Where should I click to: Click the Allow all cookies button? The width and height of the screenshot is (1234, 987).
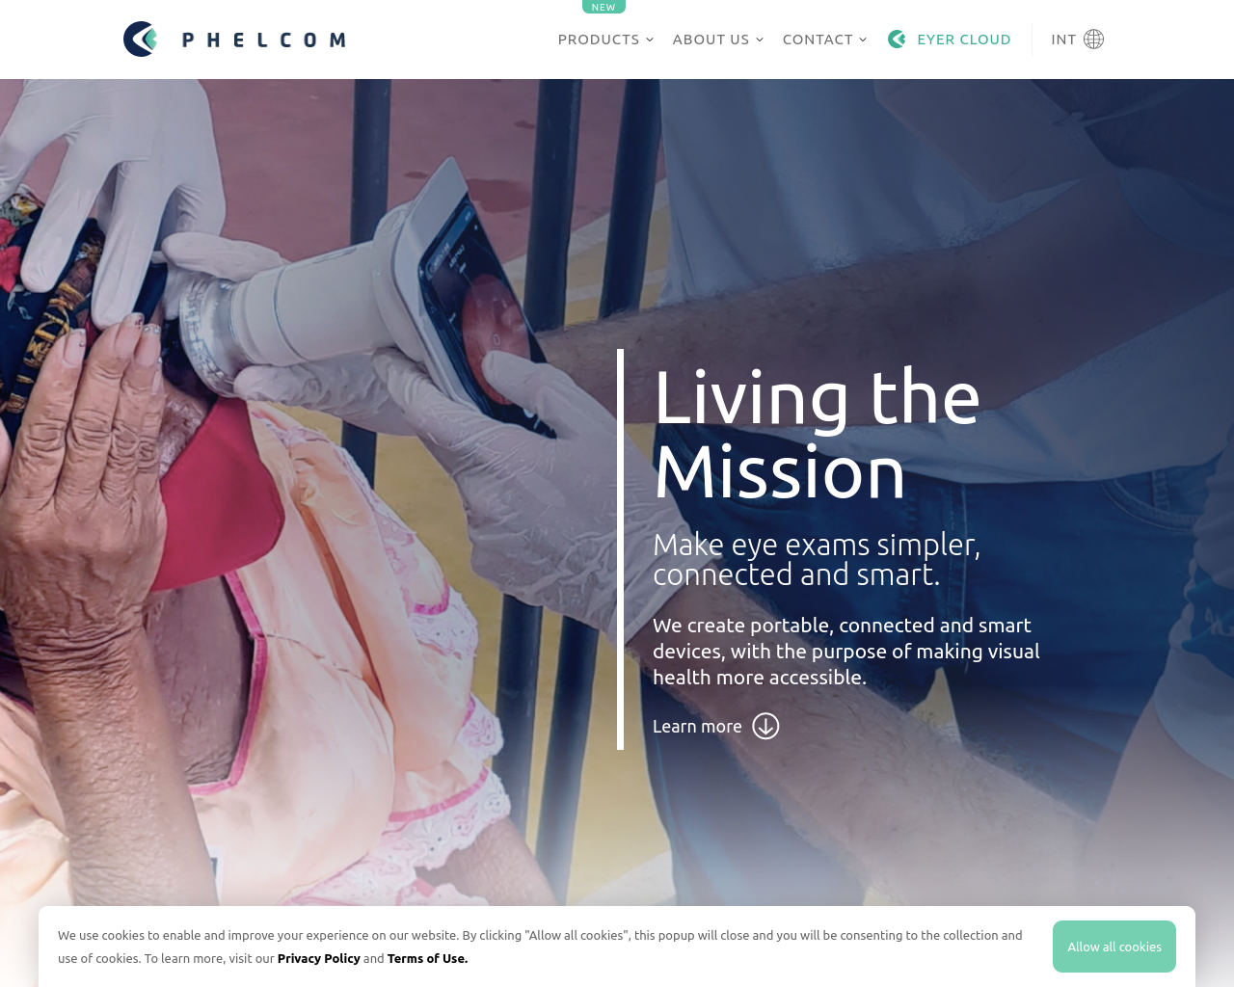pyautogui.click(x=1114, y=947)
